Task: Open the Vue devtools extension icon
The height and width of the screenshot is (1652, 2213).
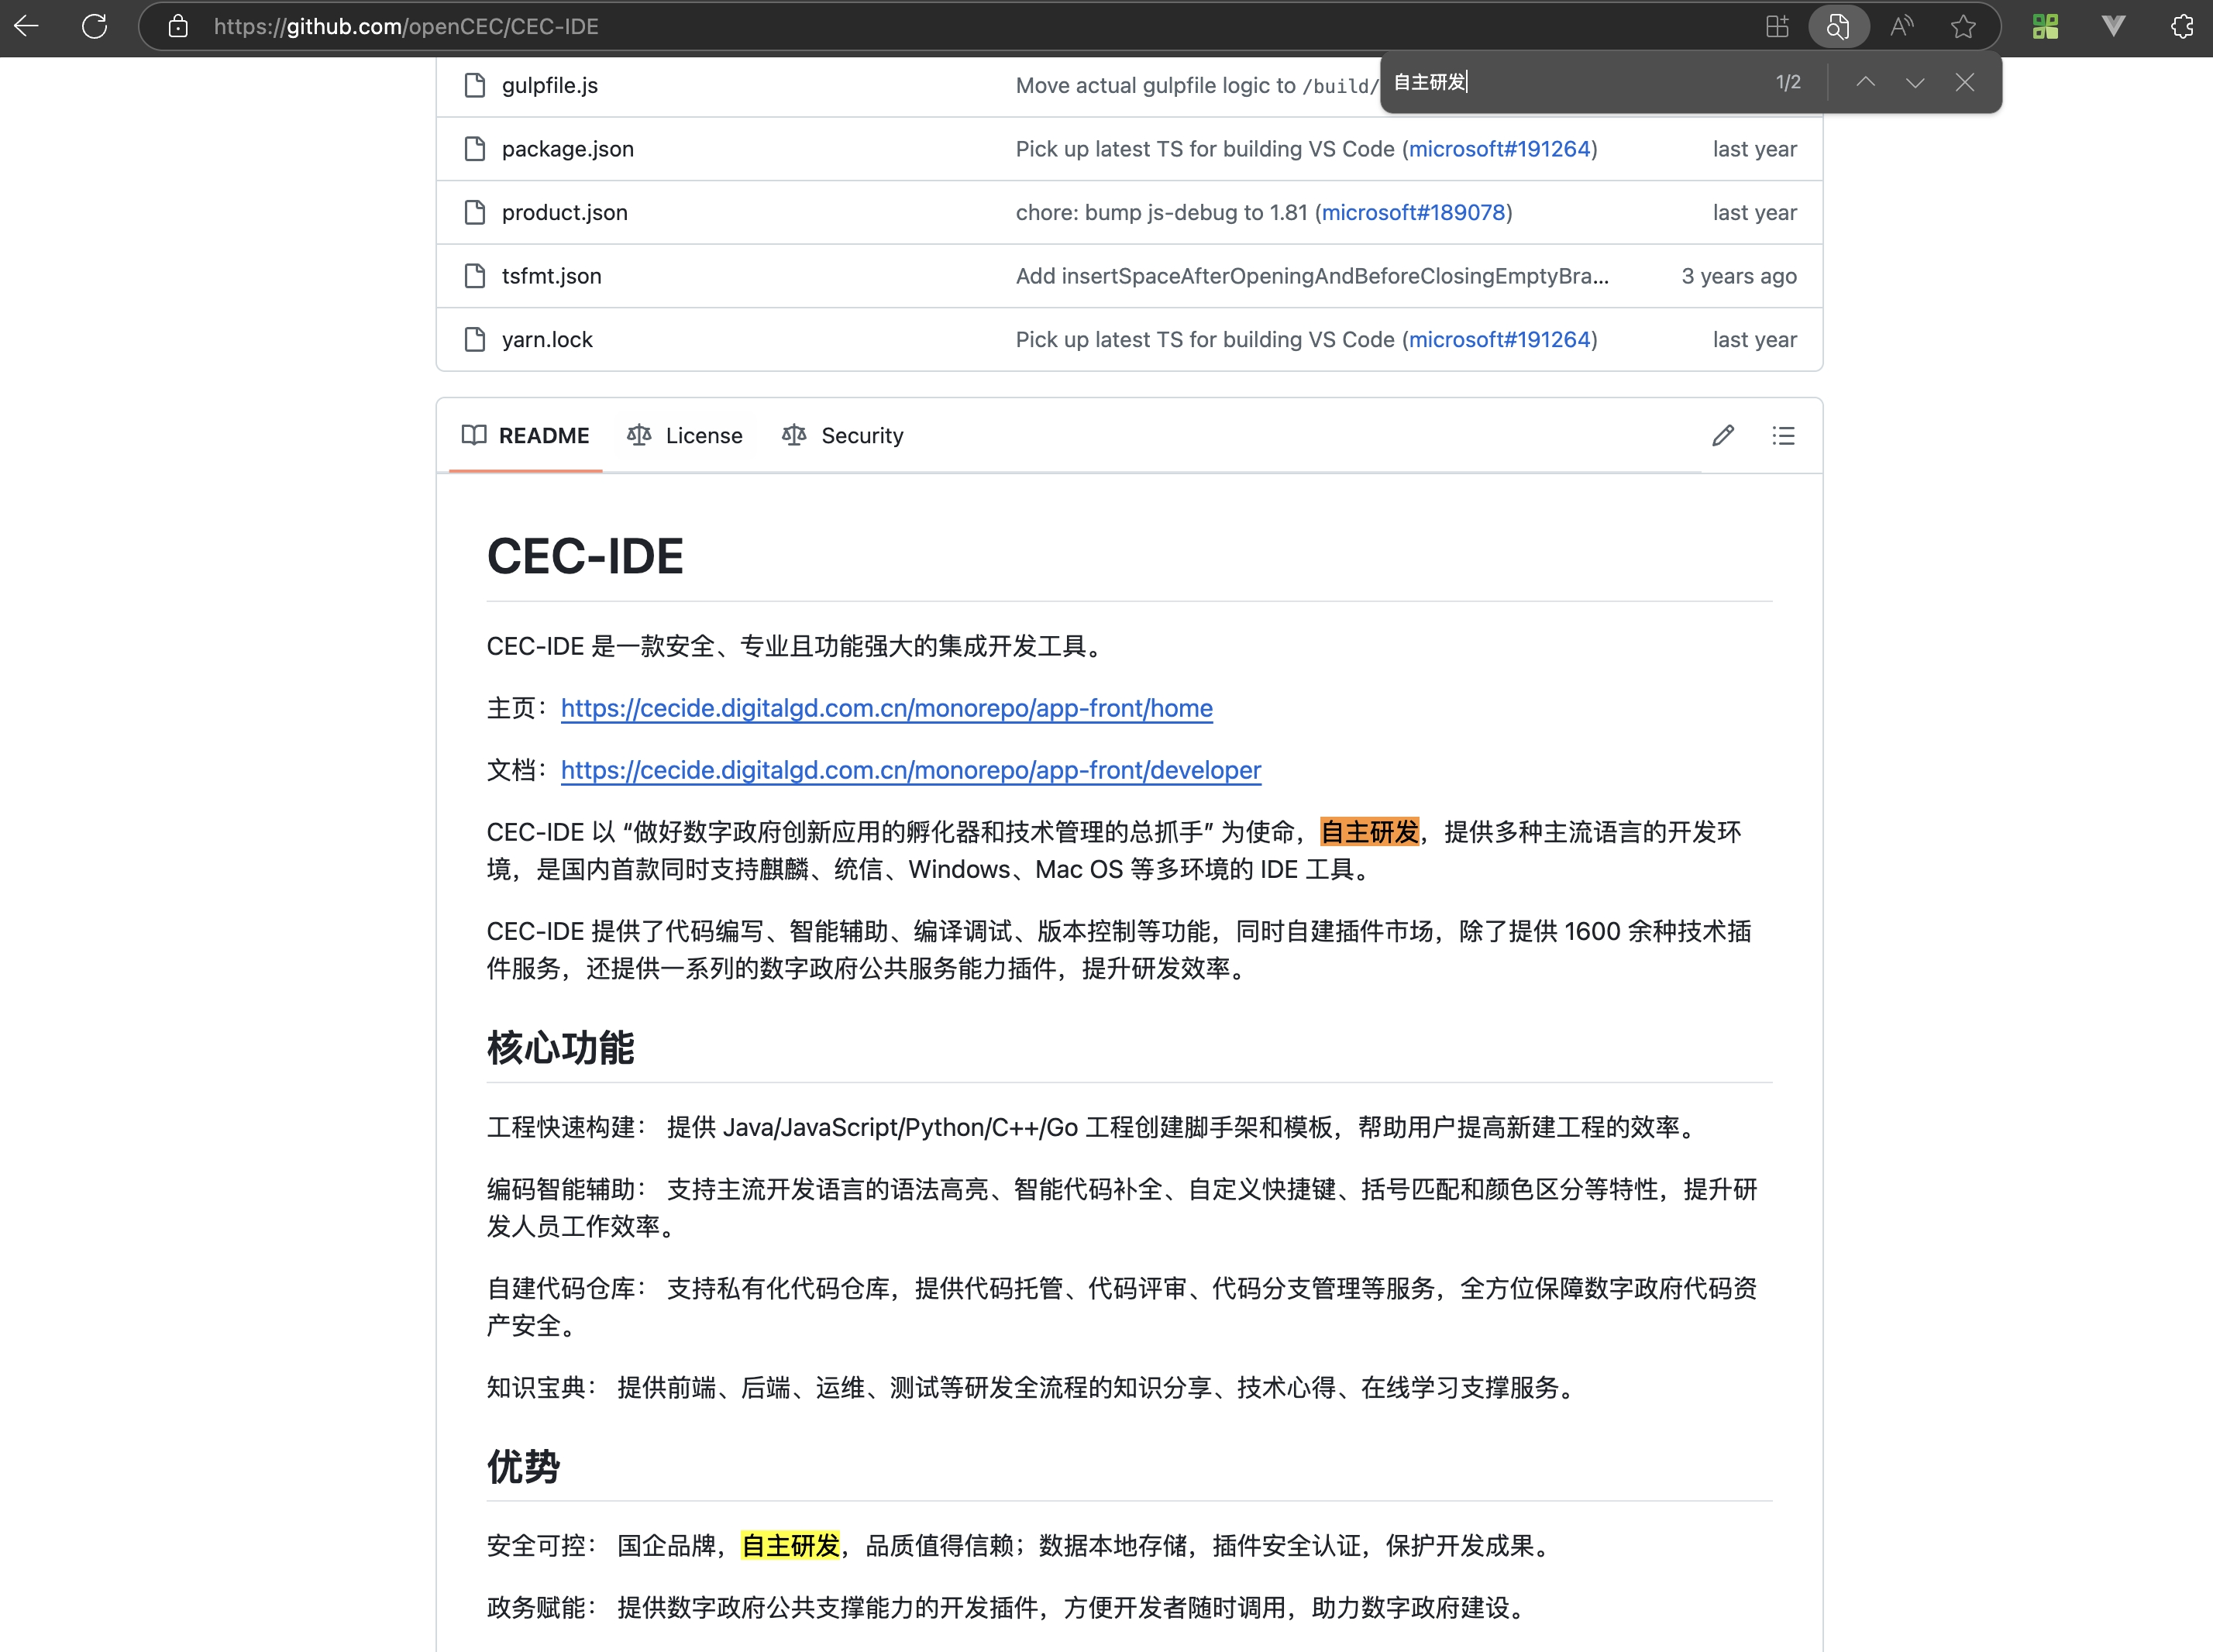Action: click(2113, 26)
